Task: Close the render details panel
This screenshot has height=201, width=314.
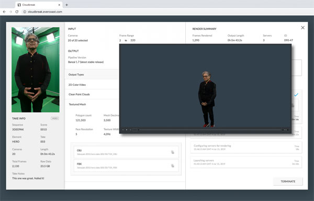Action: [302, 28]
